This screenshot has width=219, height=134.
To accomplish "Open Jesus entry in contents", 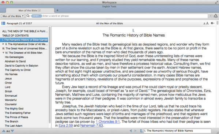I will coord(8,78).
